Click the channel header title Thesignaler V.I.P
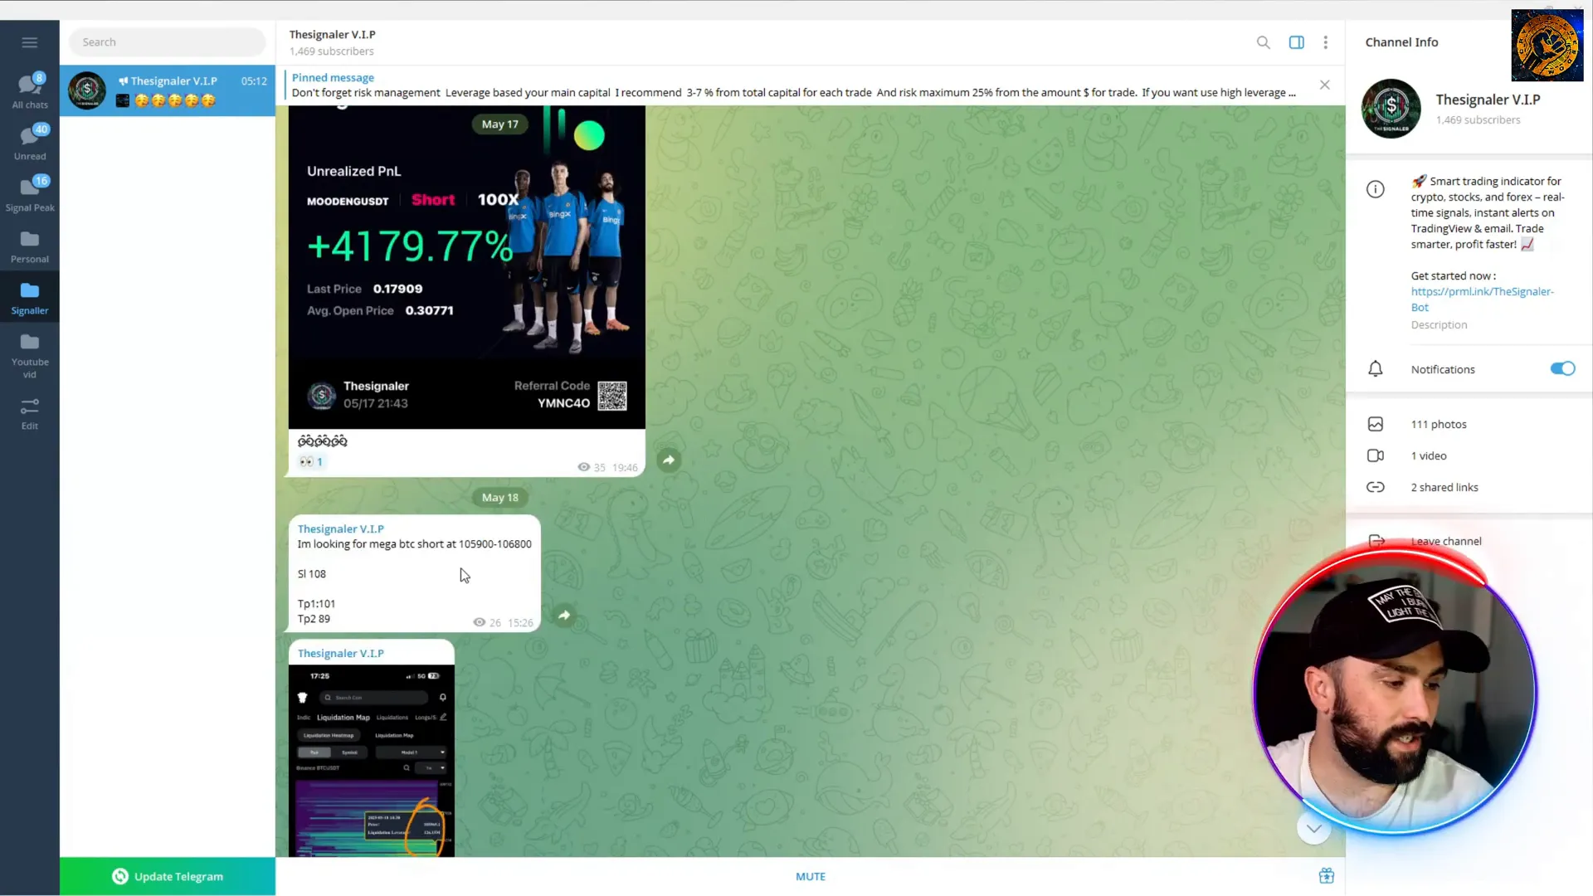 pos(332,35)
